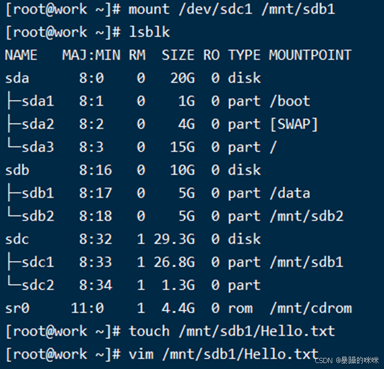This screenshot has height=369, width=384.
Task: Select the sdb1 partition name
Action: pos(38,193)
